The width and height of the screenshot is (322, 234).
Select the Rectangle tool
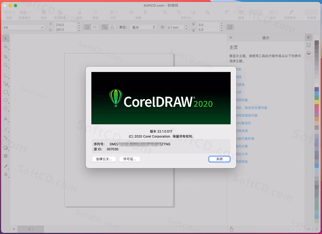(x=6, y=92)
